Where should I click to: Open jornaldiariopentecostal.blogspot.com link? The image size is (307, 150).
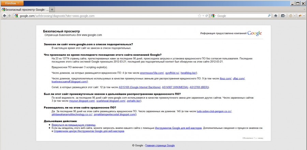pyautogui.click(x=115, y=115)
